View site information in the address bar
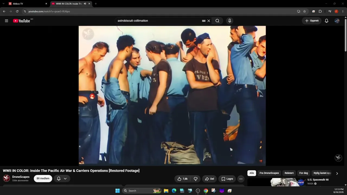The height and width of the screenshot is (195, 347). tap(25, 11)
